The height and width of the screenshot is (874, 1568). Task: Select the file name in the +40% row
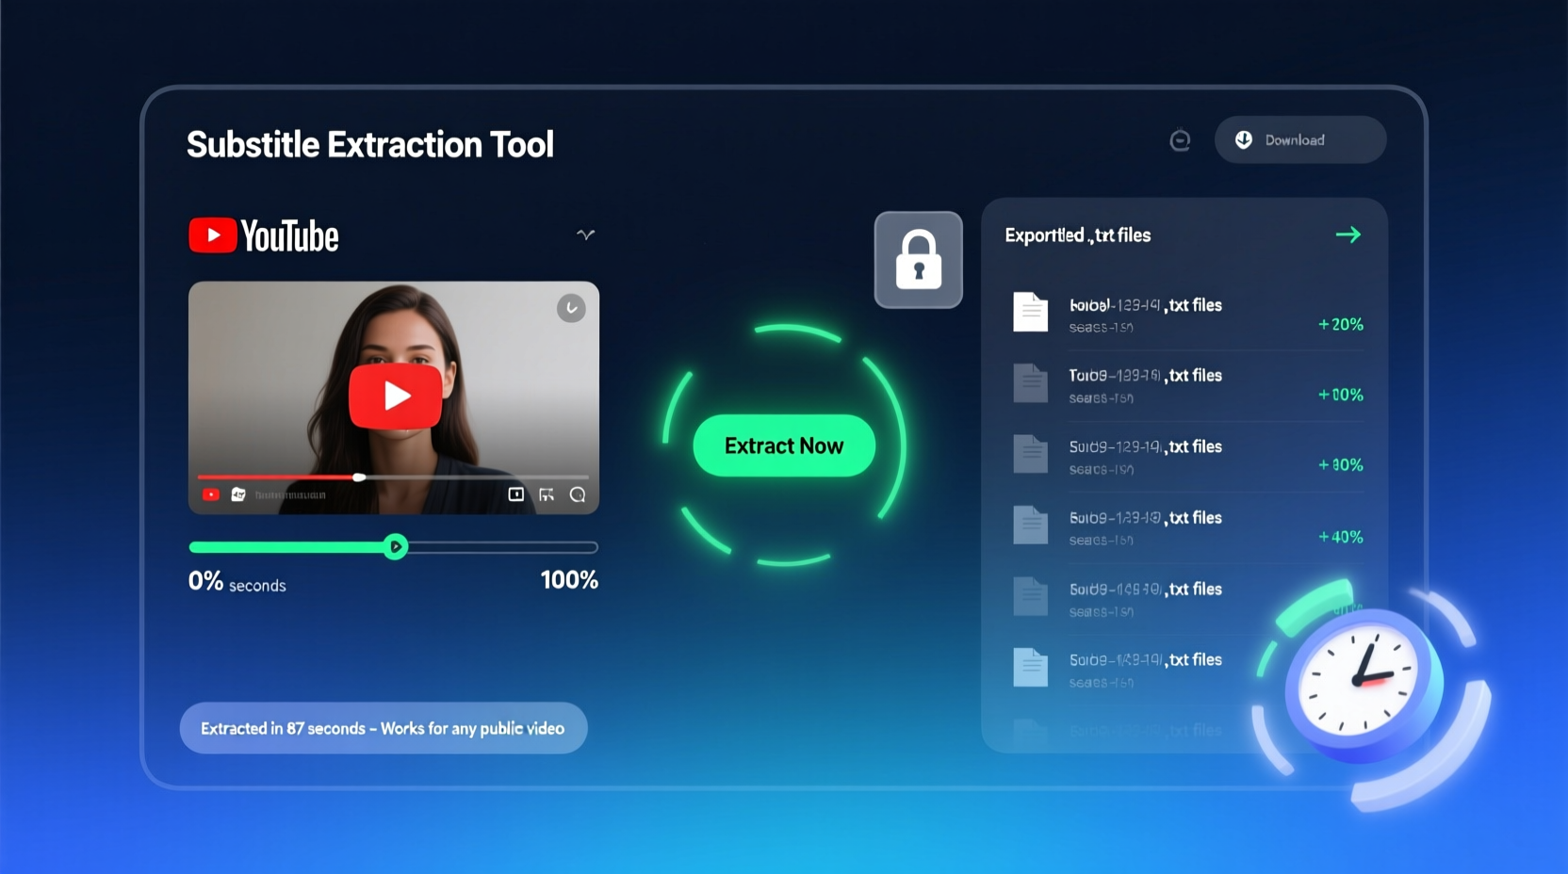[1146, 518]
